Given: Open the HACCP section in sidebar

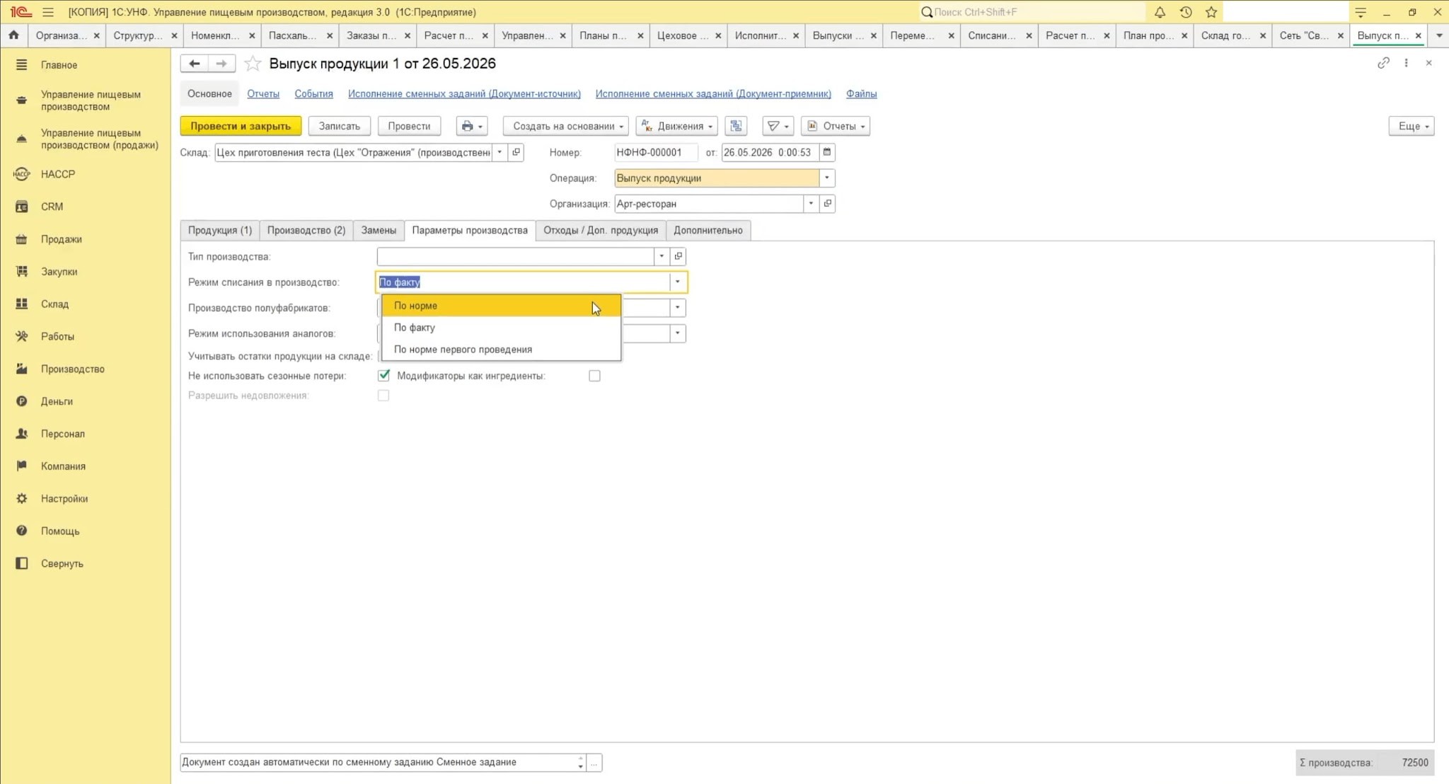Looking at the screenshot, I should (x=58, y=174).
